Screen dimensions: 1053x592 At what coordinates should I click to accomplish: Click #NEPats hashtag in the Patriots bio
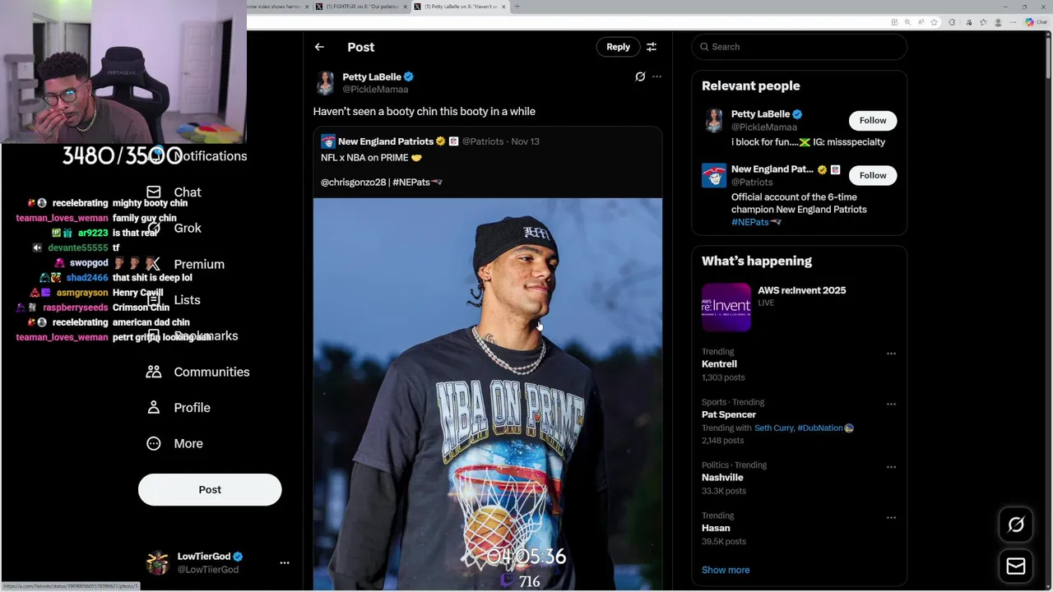click(749, 222)
